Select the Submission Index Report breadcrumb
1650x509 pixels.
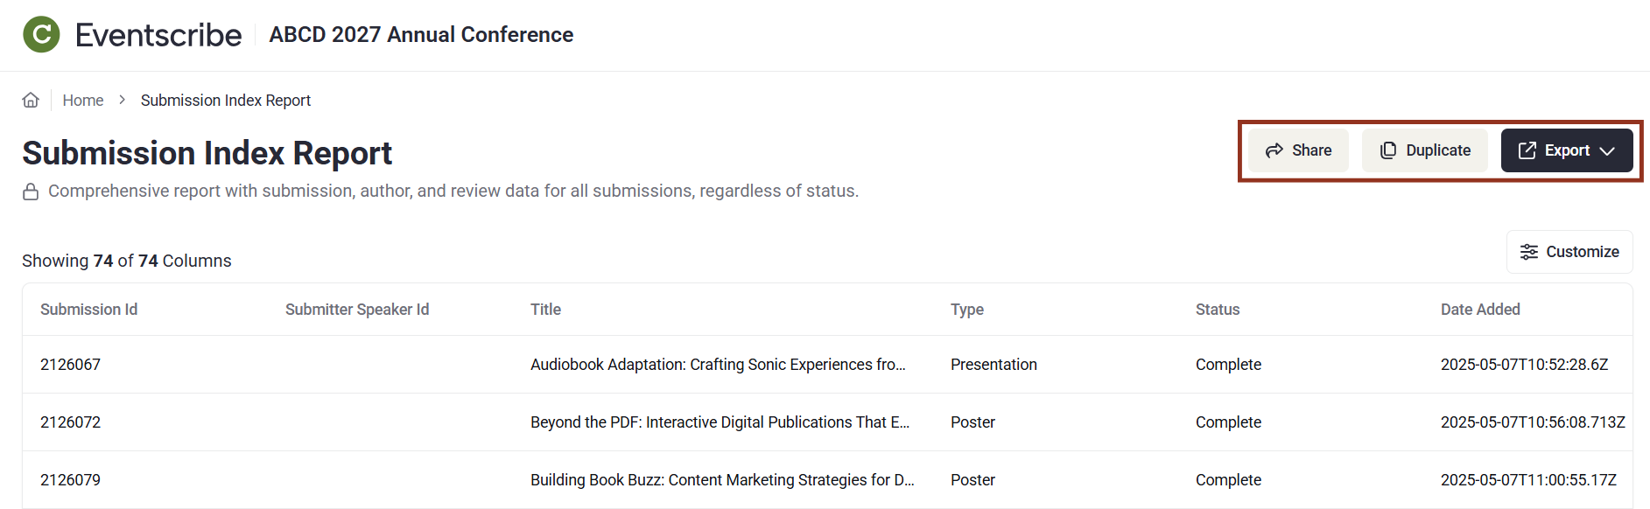226,101
